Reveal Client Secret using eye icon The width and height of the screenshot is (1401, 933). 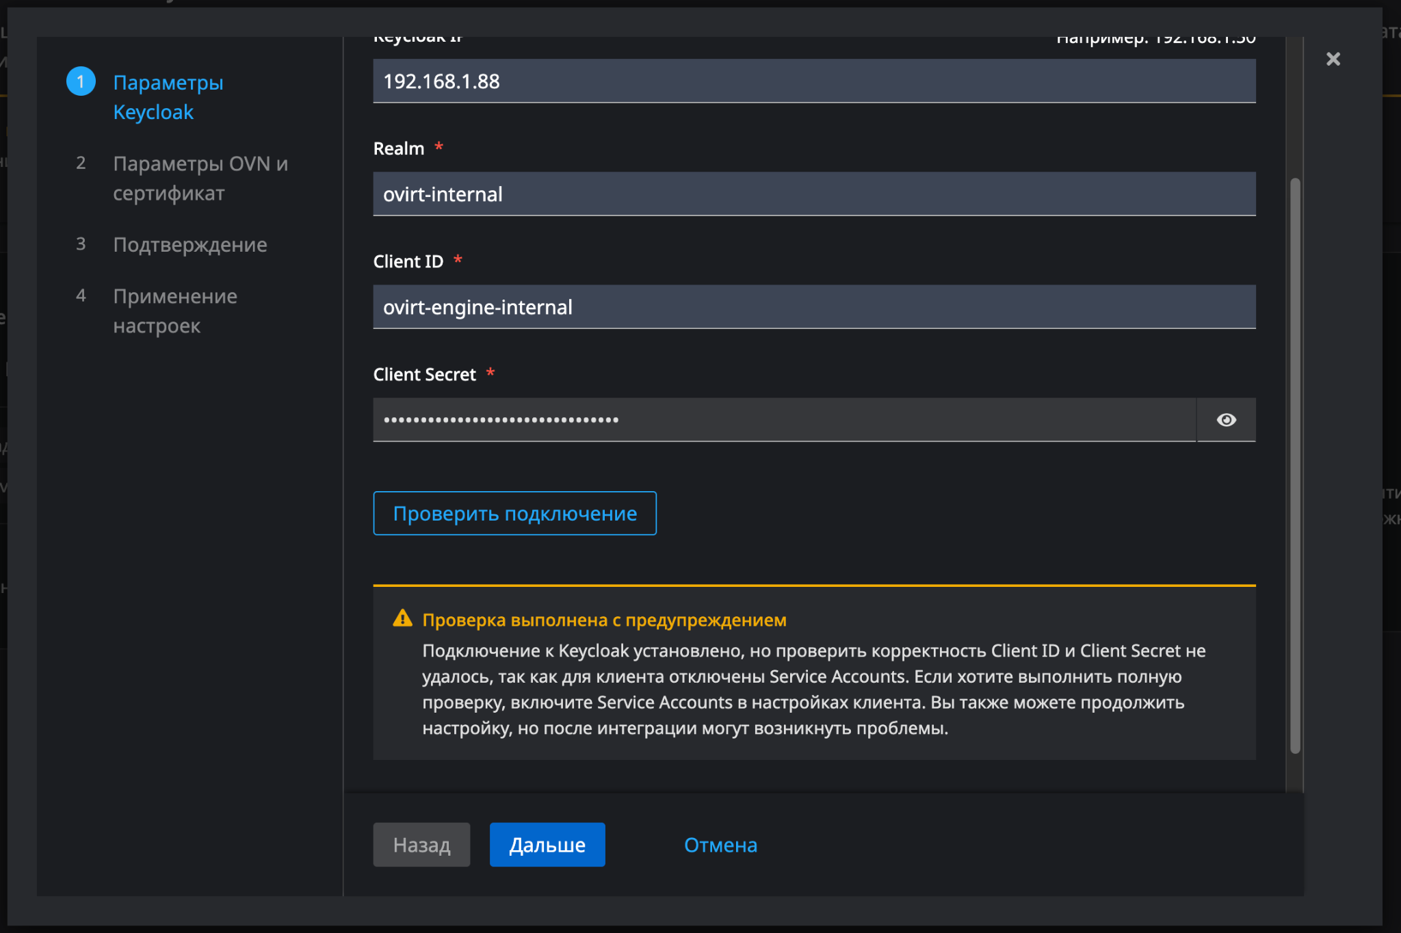coord(1226,420)
